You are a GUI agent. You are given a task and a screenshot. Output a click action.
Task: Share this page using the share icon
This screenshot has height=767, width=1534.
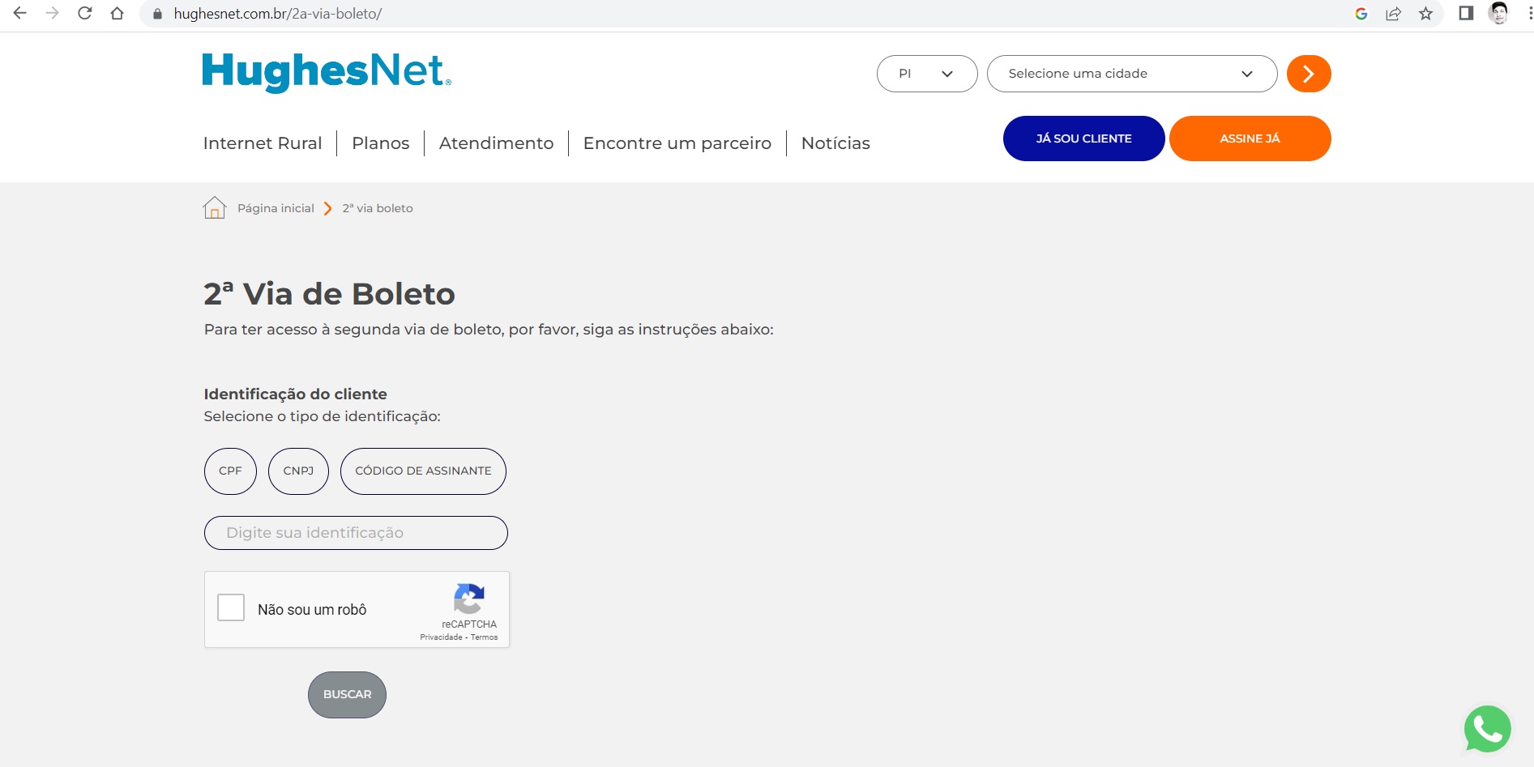[1394, 14]
